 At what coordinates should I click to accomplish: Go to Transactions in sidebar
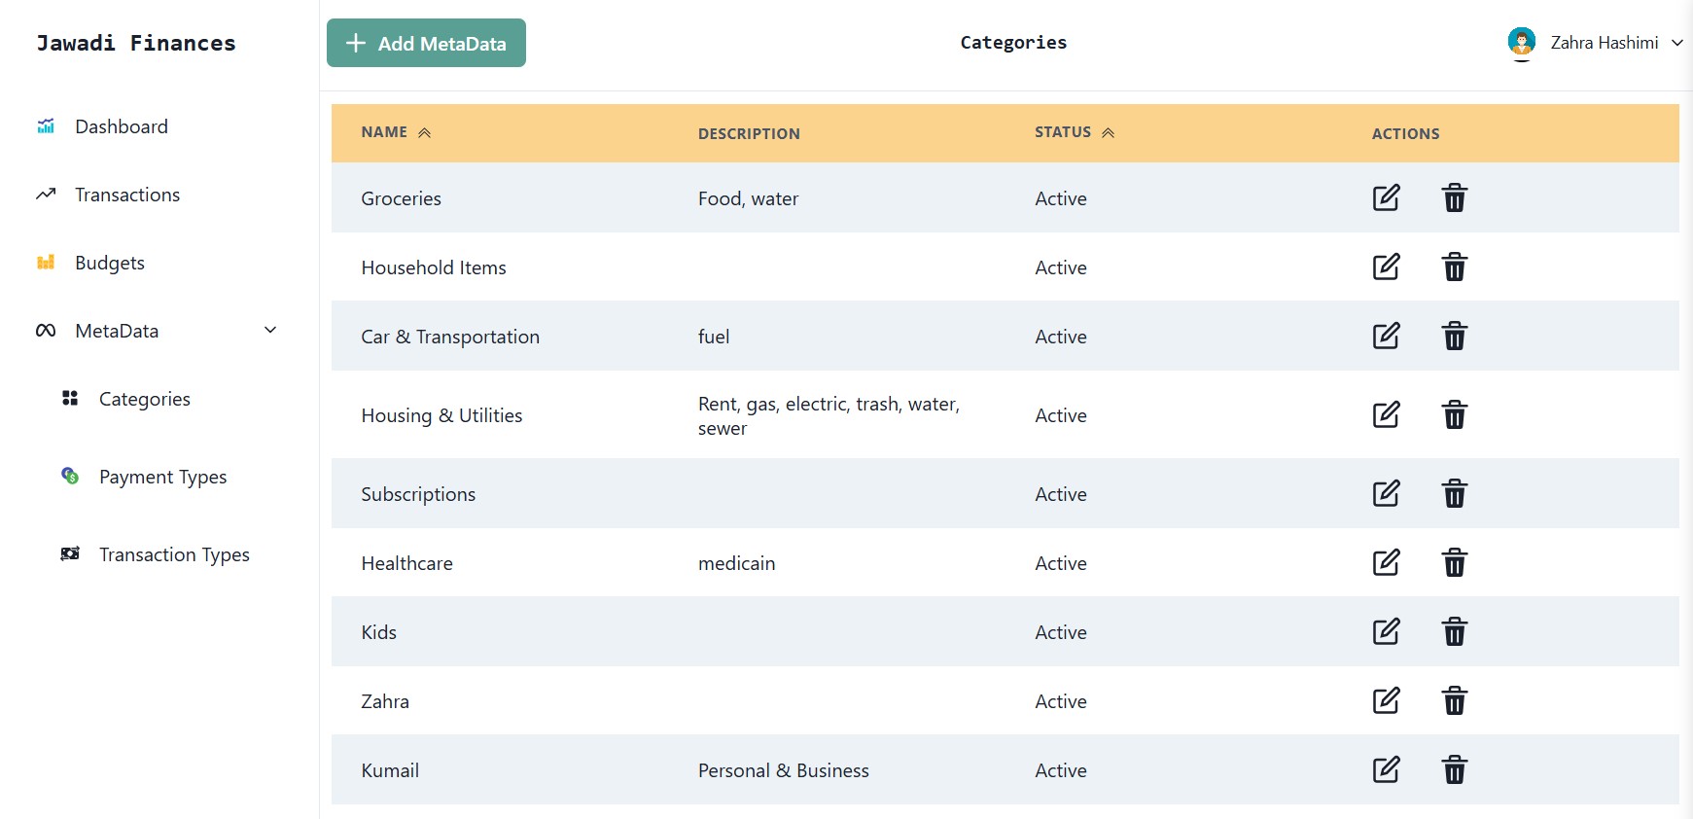[x=126, y=195]
